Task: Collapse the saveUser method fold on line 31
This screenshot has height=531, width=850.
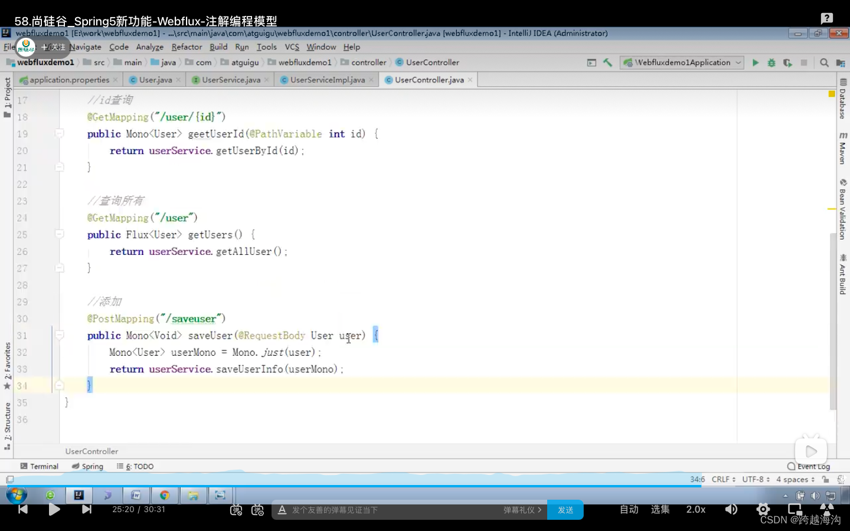Action: tap(59, 335)
